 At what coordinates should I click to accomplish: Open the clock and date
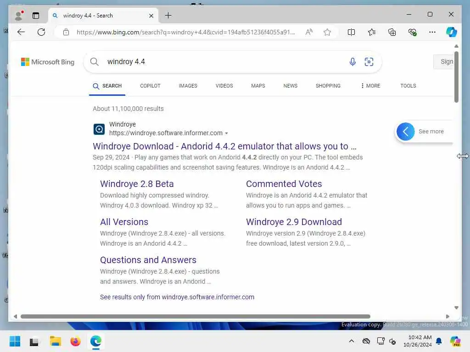[x=418, y=341]
